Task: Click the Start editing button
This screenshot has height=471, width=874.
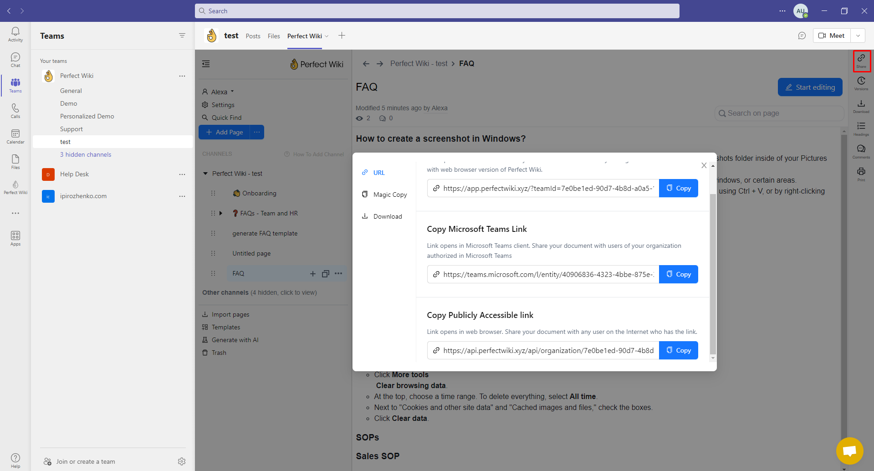Action: tap(810, 87)
